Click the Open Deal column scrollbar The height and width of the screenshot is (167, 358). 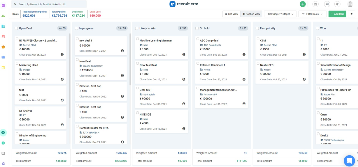70,76
